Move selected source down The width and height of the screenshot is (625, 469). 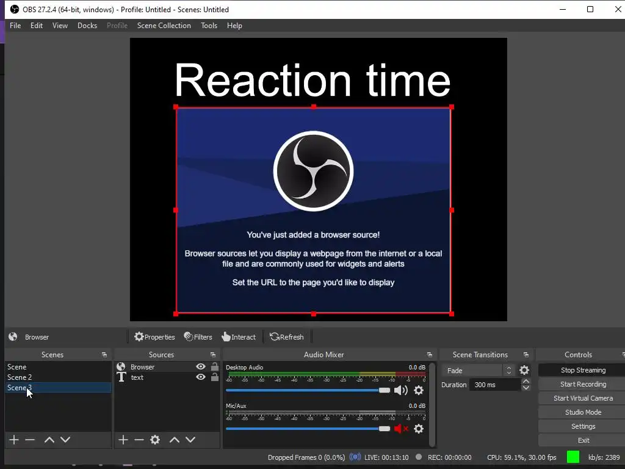click(x=190, y=440)
